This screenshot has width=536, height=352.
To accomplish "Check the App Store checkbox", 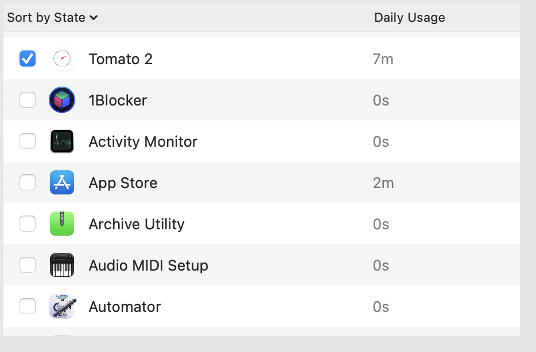I will (x=28, y=183).
